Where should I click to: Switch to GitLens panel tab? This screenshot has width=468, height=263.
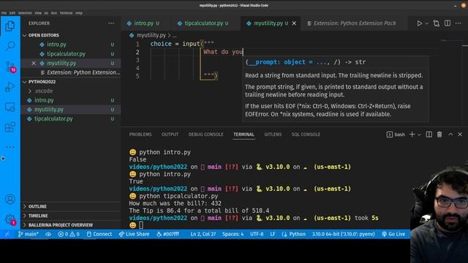click(x=273, y=134)
